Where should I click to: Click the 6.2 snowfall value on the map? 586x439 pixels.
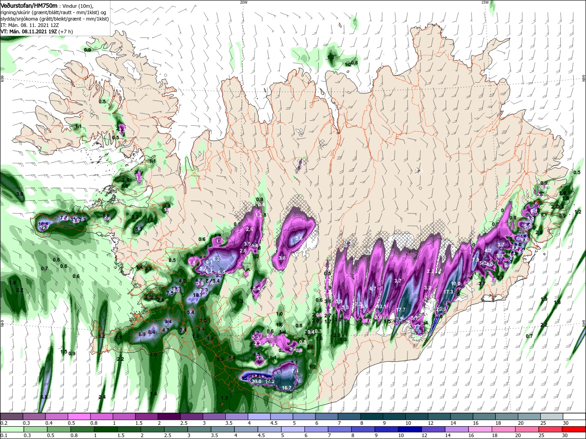pyautogui.click(x=216, y=259)
